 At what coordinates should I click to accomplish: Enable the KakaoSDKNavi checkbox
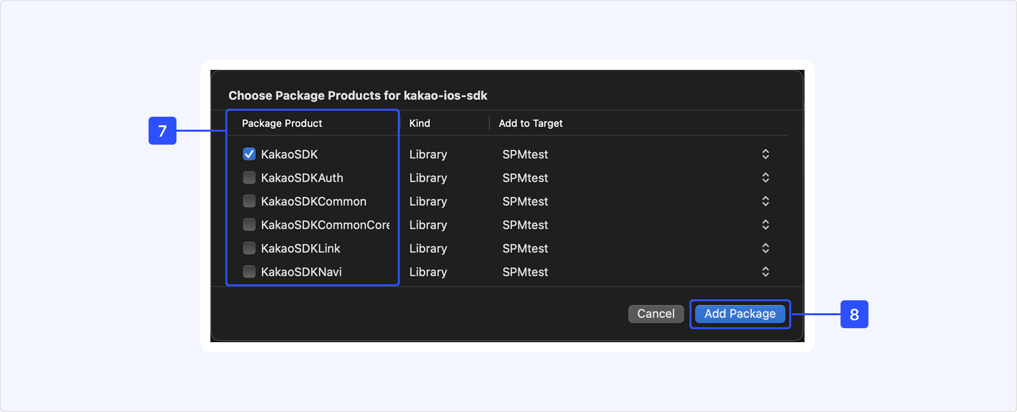pos(249,271)
